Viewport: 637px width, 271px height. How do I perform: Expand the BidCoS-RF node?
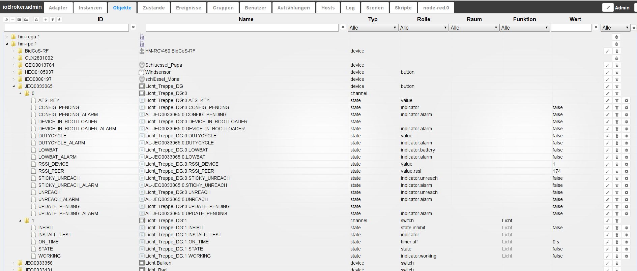[x=13, y=51]
